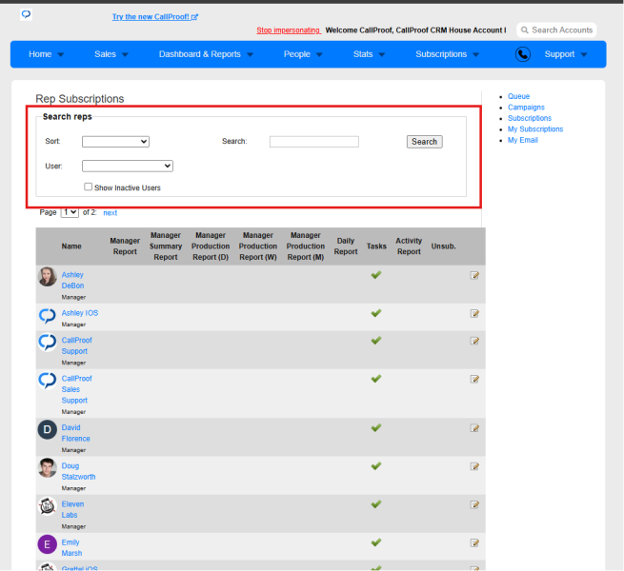Open the Subscriptions navigation menu
Viewport: 624px width, 571px height.
point(448,54)
